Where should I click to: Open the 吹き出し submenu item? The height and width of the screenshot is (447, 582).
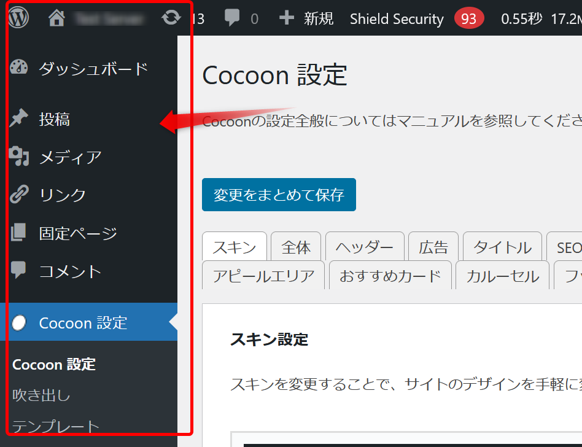coord(41,395)
